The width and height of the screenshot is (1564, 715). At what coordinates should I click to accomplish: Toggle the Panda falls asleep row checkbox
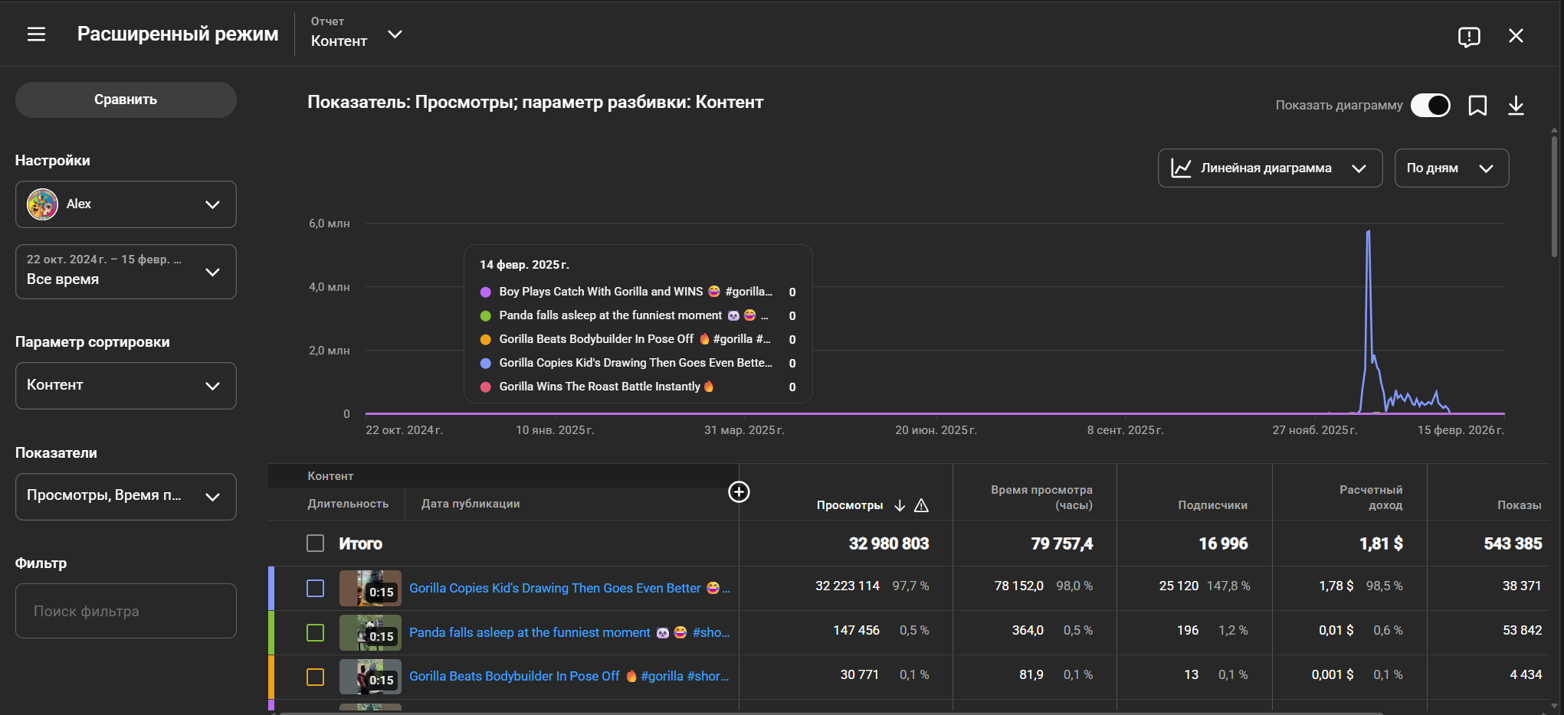coord(315,632)
